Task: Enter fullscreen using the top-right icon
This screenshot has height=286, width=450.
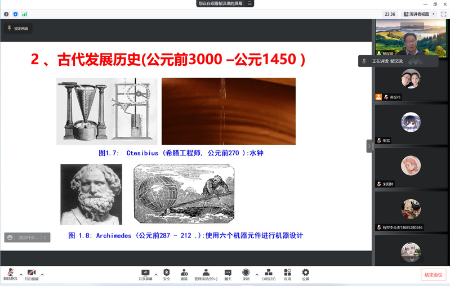Action: (x=443, y=14)
